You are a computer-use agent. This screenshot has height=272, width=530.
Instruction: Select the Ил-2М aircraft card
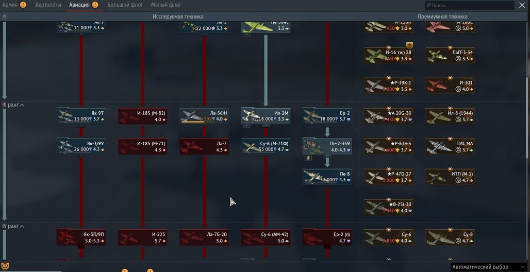[x=266, y=116]
